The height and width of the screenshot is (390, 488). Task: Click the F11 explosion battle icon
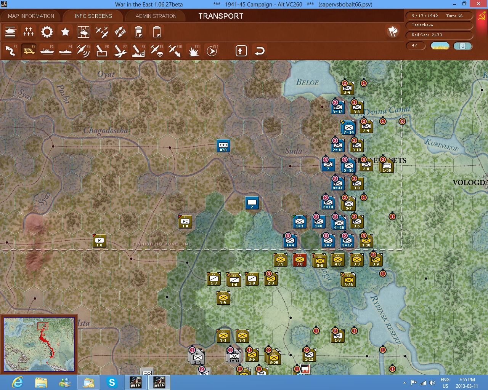coord(193,51)
